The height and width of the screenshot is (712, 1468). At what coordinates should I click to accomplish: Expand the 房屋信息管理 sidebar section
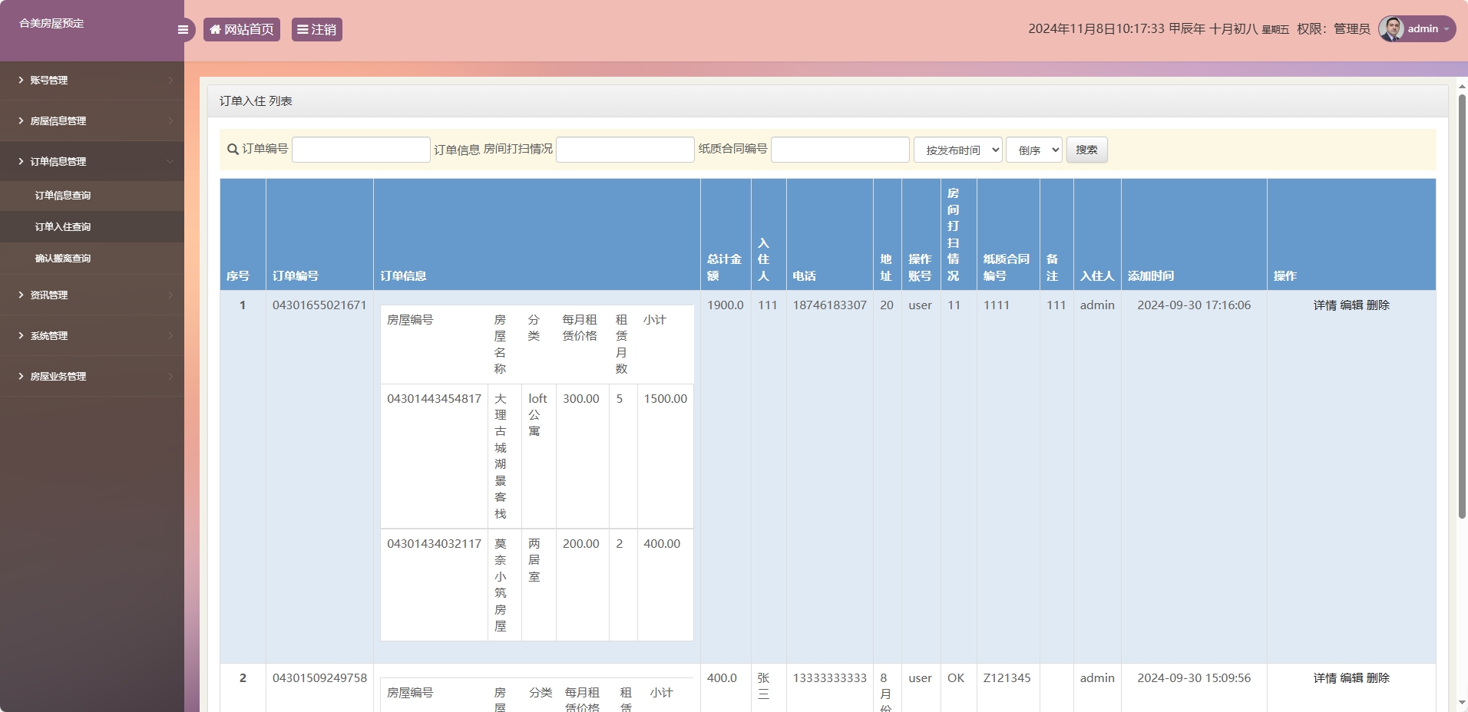coord(92,120)
